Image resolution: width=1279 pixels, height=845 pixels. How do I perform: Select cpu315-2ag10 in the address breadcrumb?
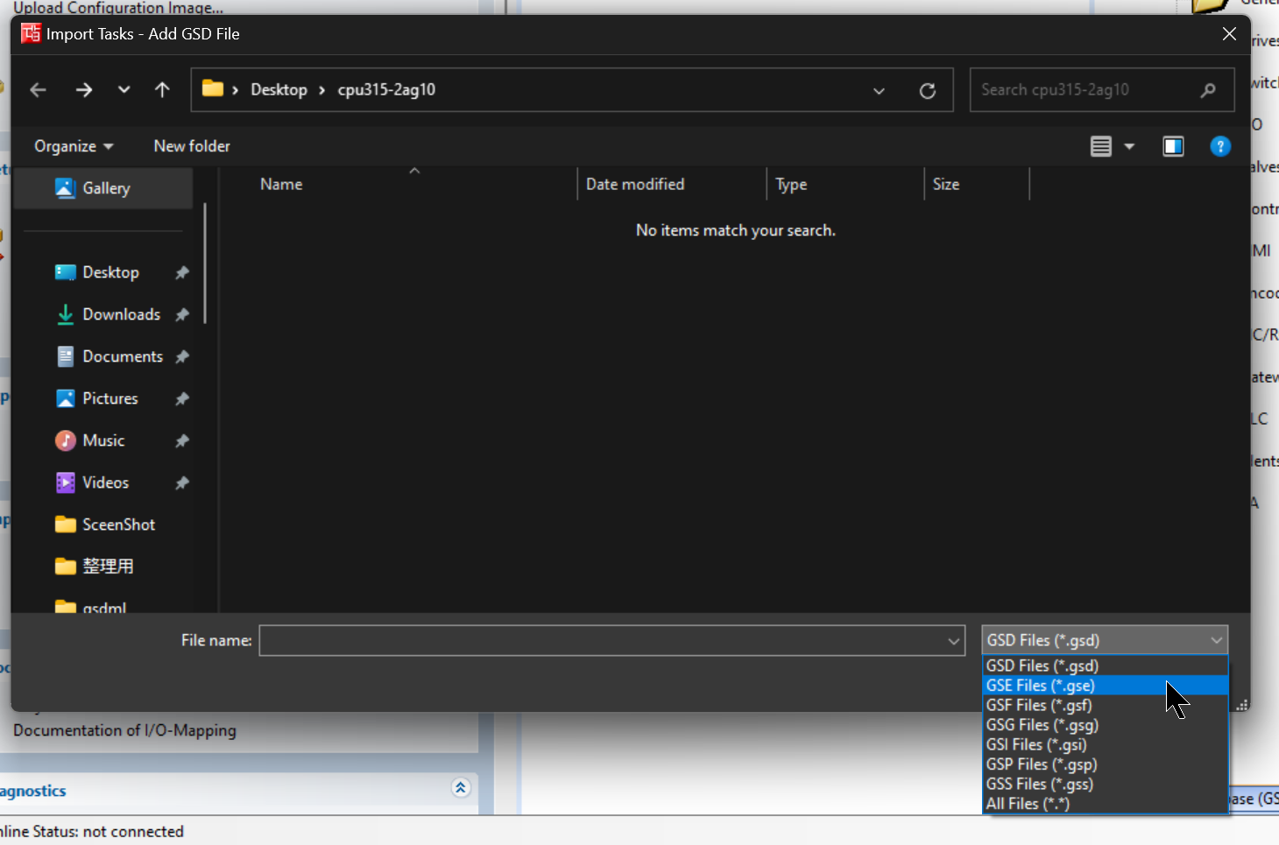[x=386, y=89]
